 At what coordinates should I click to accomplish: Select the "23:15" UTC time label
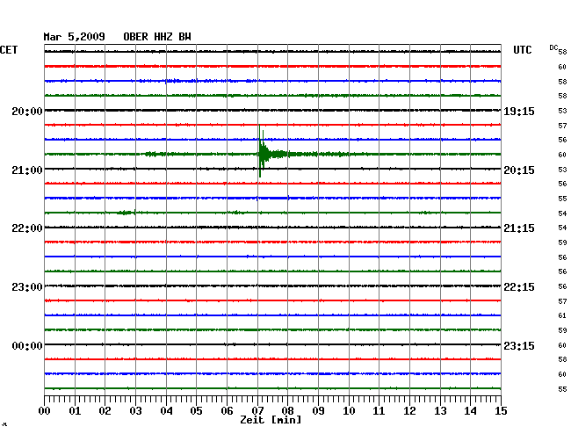coord(519,345)
